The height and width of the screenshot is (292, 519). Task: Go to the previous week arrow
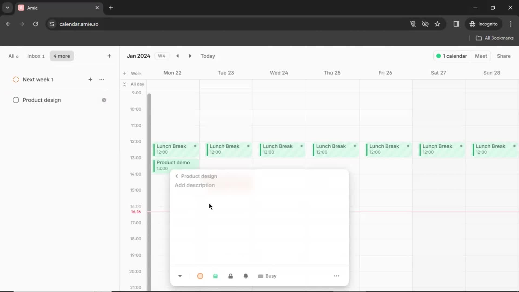[x=178, y=56]
